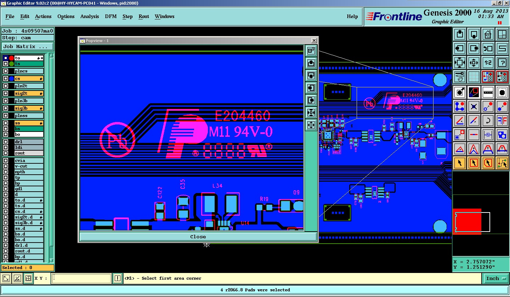510x297 pixels.
Task: Select the rectangle area selection tool
Action: coord(474,163)
